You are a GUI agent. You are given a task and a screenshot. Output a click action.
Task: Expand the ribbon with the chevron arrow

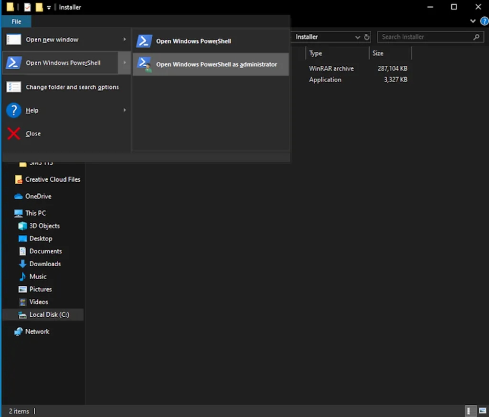pyautogui.click(x=473, y=21)
